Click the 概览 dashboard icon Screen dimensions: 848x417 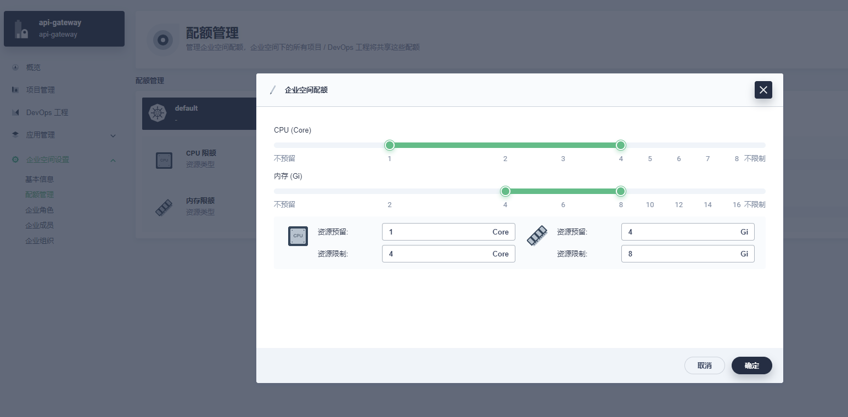pyautogui.click(x=15, y=67)
